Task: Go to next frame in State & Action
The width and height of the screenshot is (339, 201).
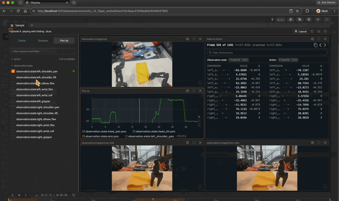Action: pyautogui.click(x=325, y=45)
